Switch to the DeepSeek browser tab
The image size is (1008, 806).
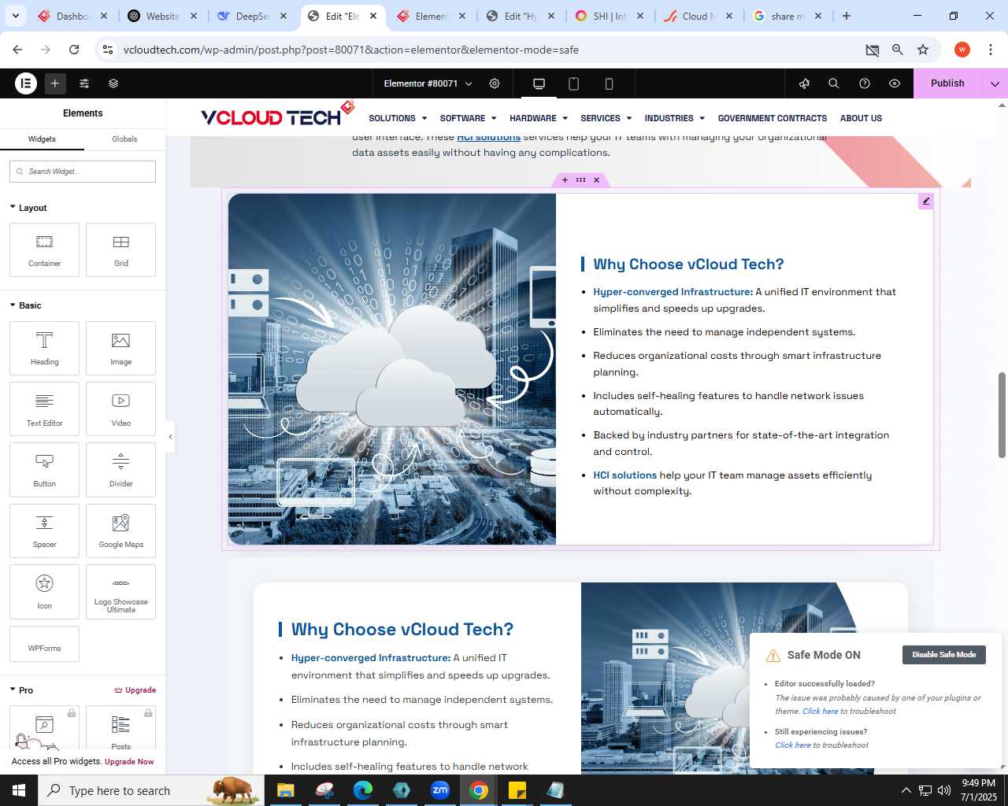pyautogui.click(x=252, y=16)
